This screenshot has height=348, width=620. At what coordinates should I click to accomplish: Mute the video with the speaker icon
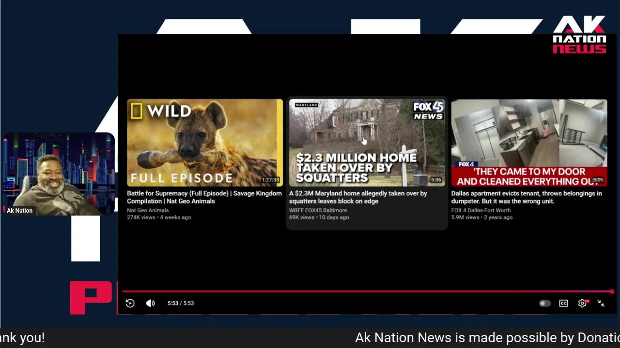click(151, 303)
